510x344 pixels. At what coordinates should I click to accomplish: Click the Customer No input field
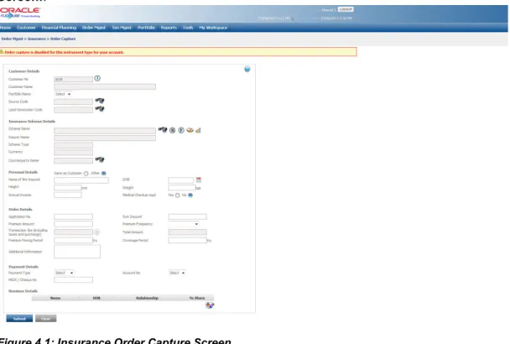point(73,79)
